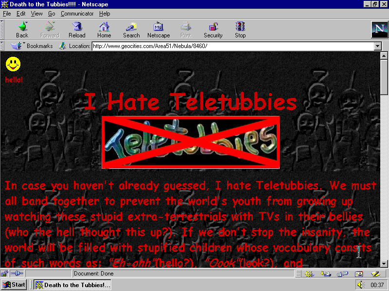This screenshot has width=389, height=291.
Task: Open Address Book from the component bar
Action: [359, 274]
